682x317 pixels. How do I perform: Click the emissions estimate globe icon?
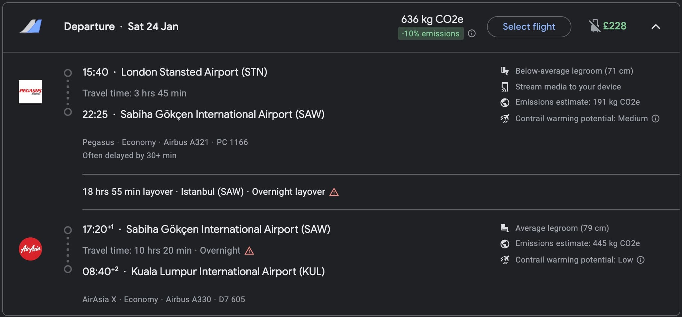click(x=505, y=102)
